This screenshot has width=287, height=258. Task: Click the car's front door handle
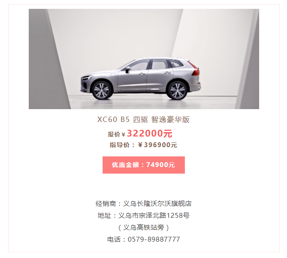coord(142,74)
